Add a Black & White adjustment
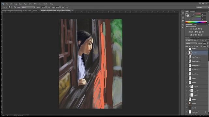 (x=195, y=32)
